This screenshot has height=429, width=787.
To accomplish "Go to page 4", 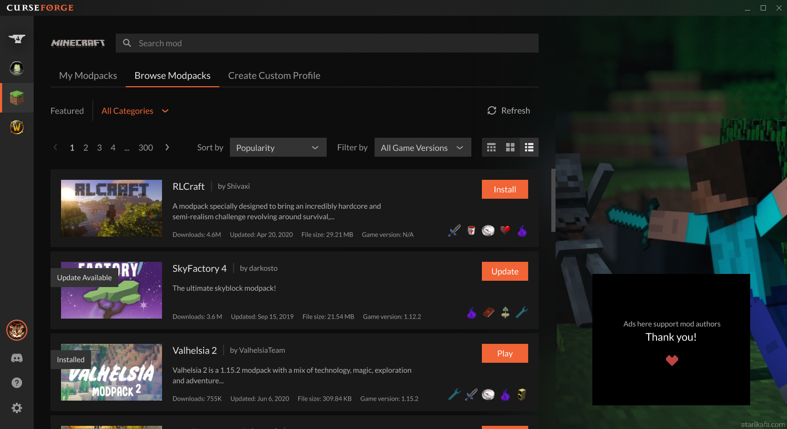I will click(113, 148).
